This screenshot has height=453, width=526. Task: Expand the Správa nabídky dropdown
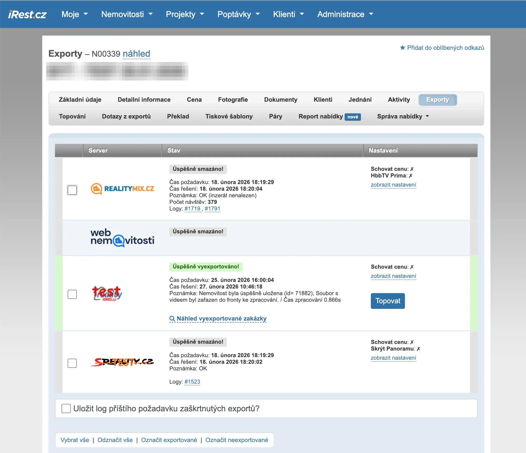click(403, 116)
